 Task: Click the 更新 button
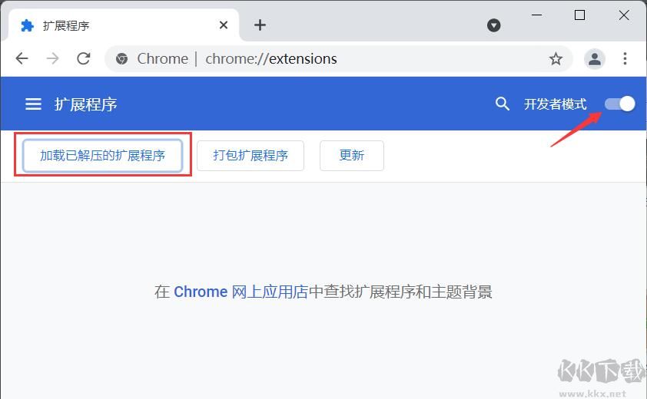pyautogui.click(x=352, y=156)
